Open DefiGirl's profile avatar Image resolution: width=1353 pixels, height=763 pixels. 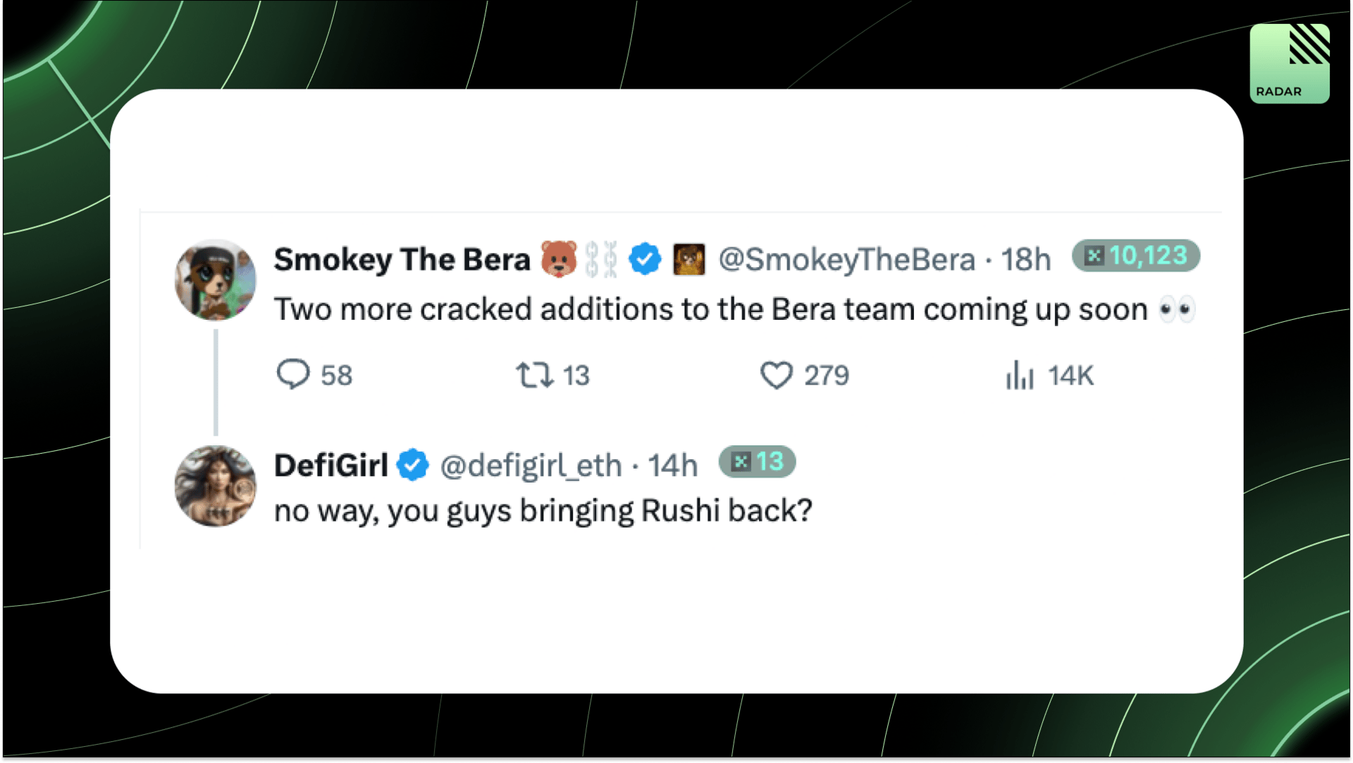216,486
